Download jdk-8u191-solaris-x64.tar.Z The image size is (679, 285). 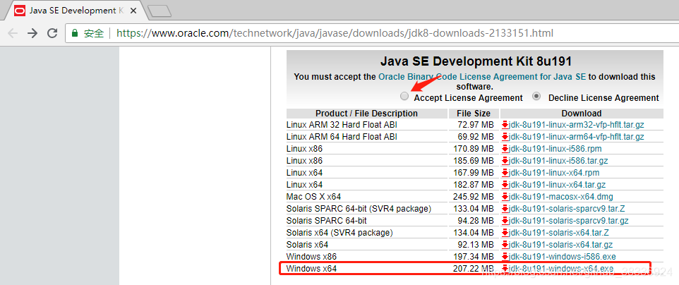pos(559,233)
